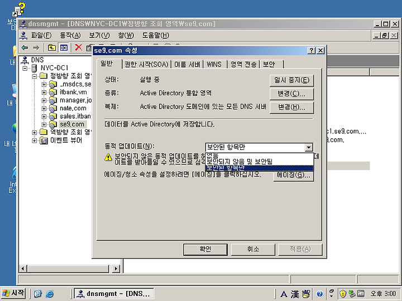Expand the se9.com zone node
Viewport: 402px width, 301px height.
tap(44, 125)
